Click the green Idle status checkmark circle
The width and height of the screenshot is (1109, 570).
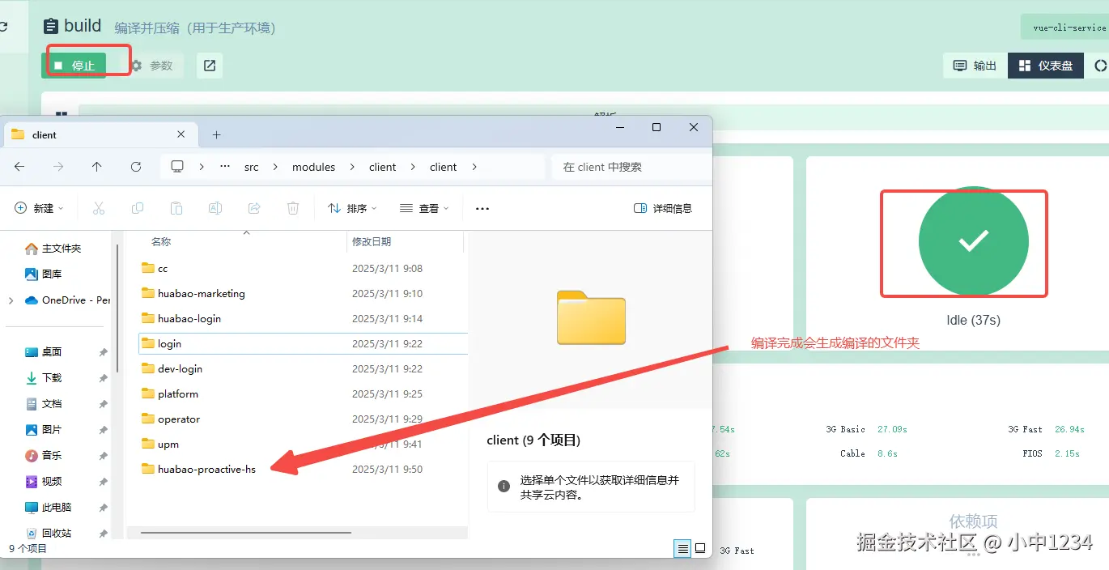[x=973, y=241]
